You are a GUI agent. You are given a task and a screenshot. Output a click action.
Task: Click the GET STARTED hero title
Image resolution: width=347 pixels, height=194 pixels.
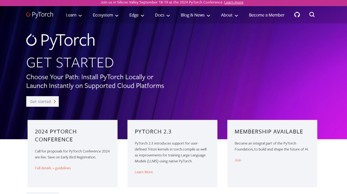pyautogui.click(x=70, y=62)
